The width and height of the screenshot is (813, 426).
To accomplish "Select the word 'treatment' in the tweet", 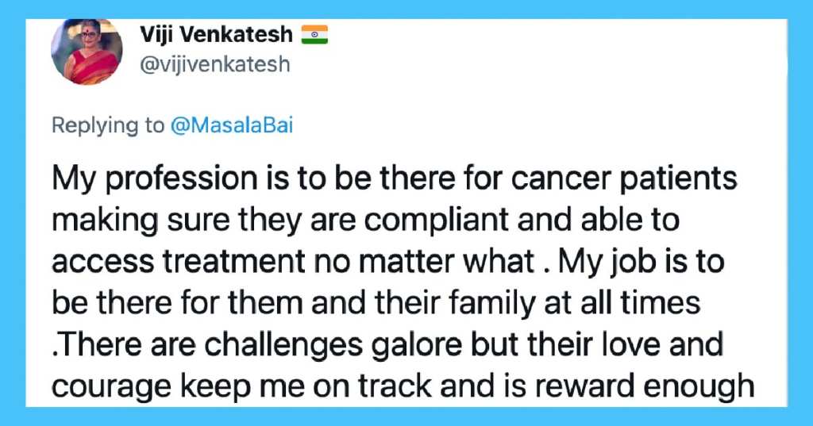I will [234, 262].
